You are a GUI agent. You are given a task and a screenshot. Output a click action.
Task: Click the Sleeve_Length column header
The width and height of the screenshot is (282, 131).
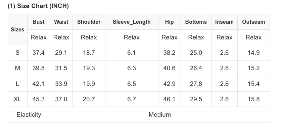(x=132, y=22)
